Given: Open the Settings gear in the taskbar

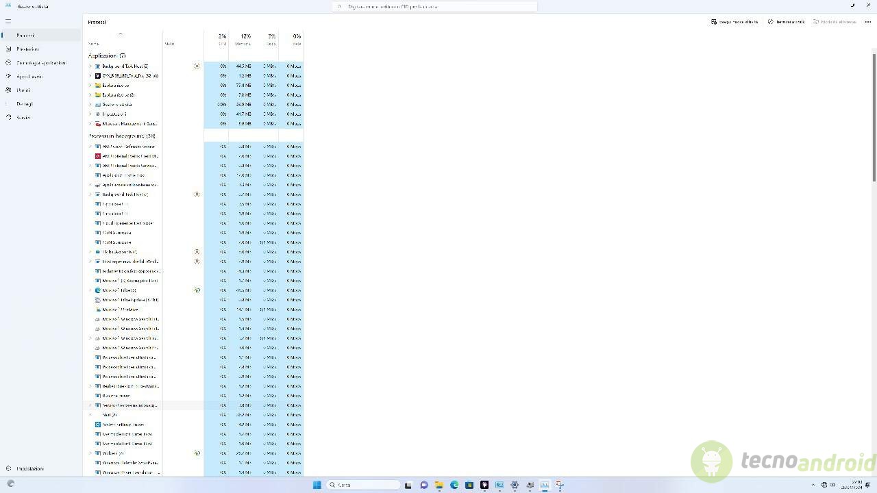Looking at the screenshot, I should [515, 485].
